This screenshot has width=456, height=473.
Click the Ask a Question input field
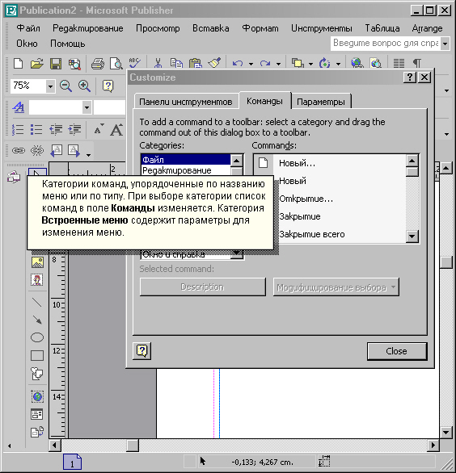click(x=386, y=44)
